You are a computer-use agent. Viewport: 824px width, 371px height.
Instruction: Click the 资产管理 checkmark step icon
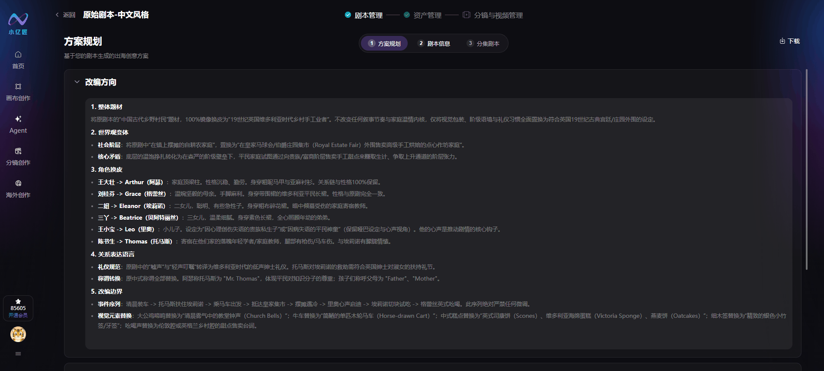407,15
